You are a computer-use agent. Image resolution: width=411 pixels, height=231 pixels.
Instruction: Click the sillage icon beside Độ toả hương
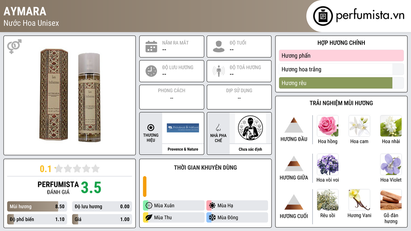tap(219, 71)
